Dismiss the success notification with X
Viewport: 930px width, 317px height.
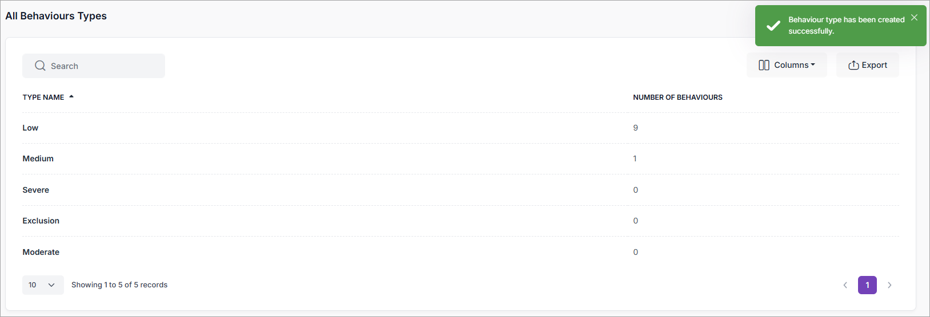pos(914,18)
